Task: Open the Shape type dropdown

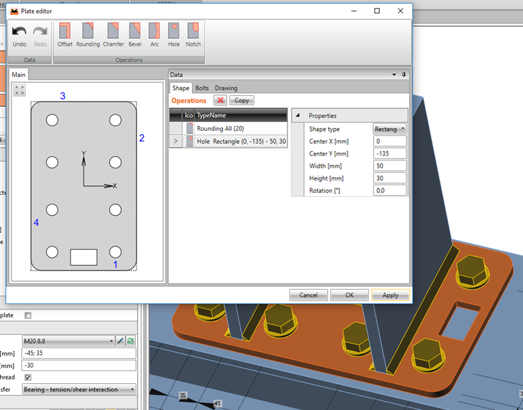Action: pyautogui.click(x=403, y=129)
